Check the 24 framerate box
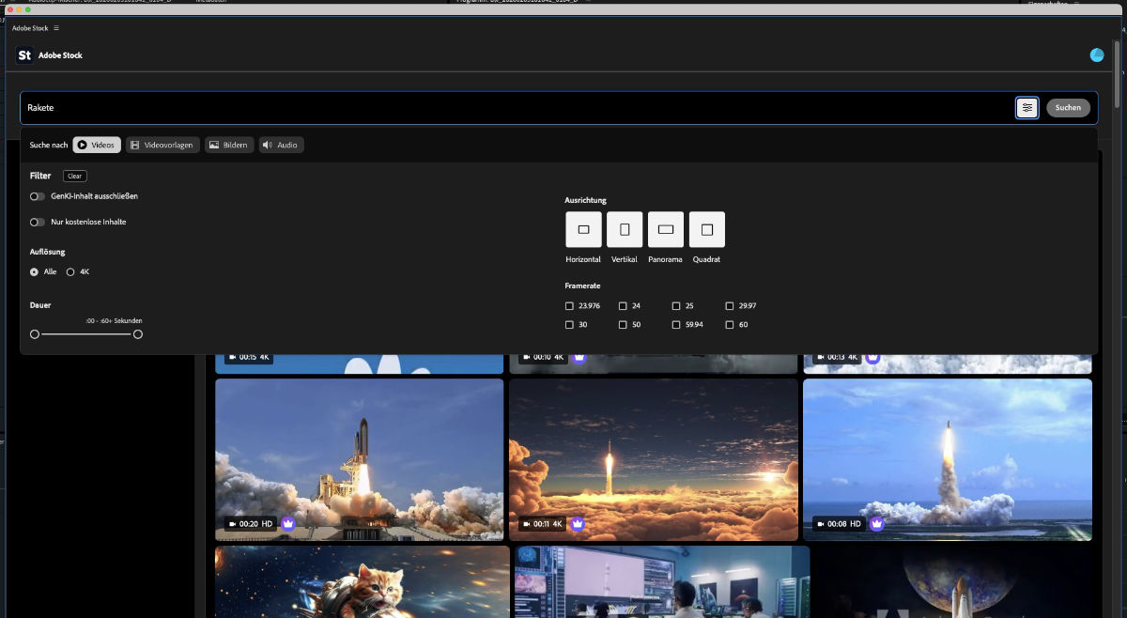This screenshot has height=618, width=1127. click(623, 306)
